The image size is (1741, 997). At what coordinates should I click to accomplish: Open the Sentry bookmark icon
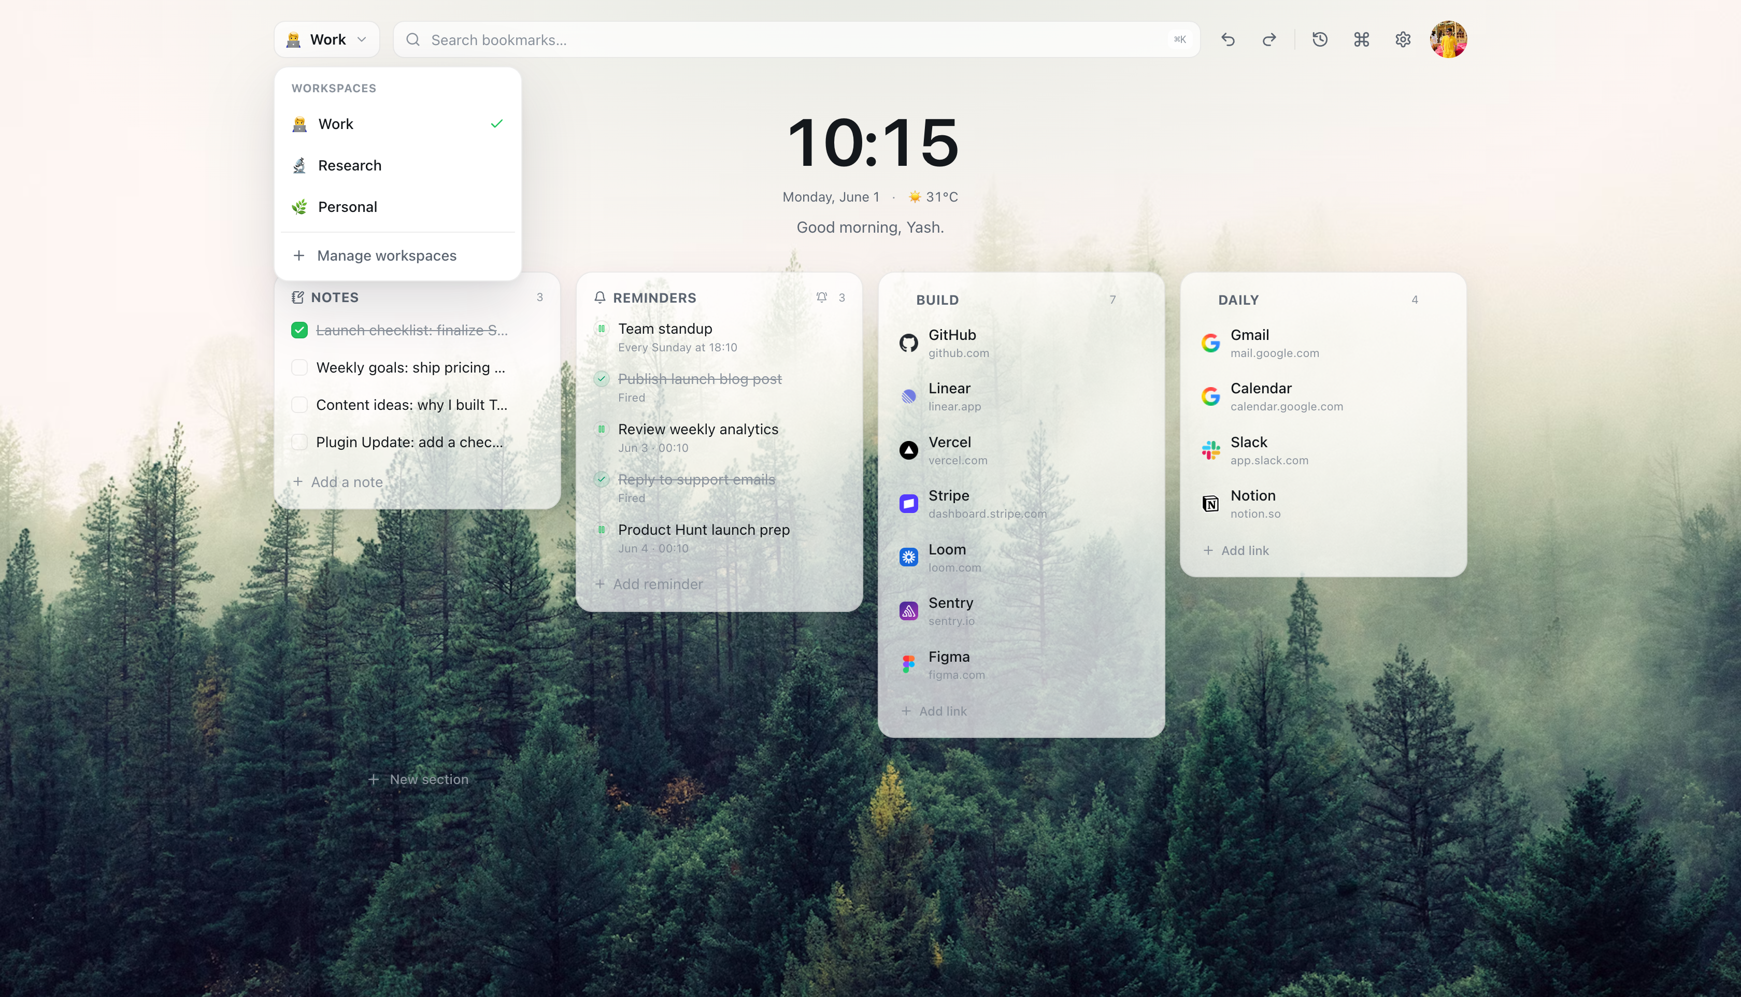tap(908, 611)
